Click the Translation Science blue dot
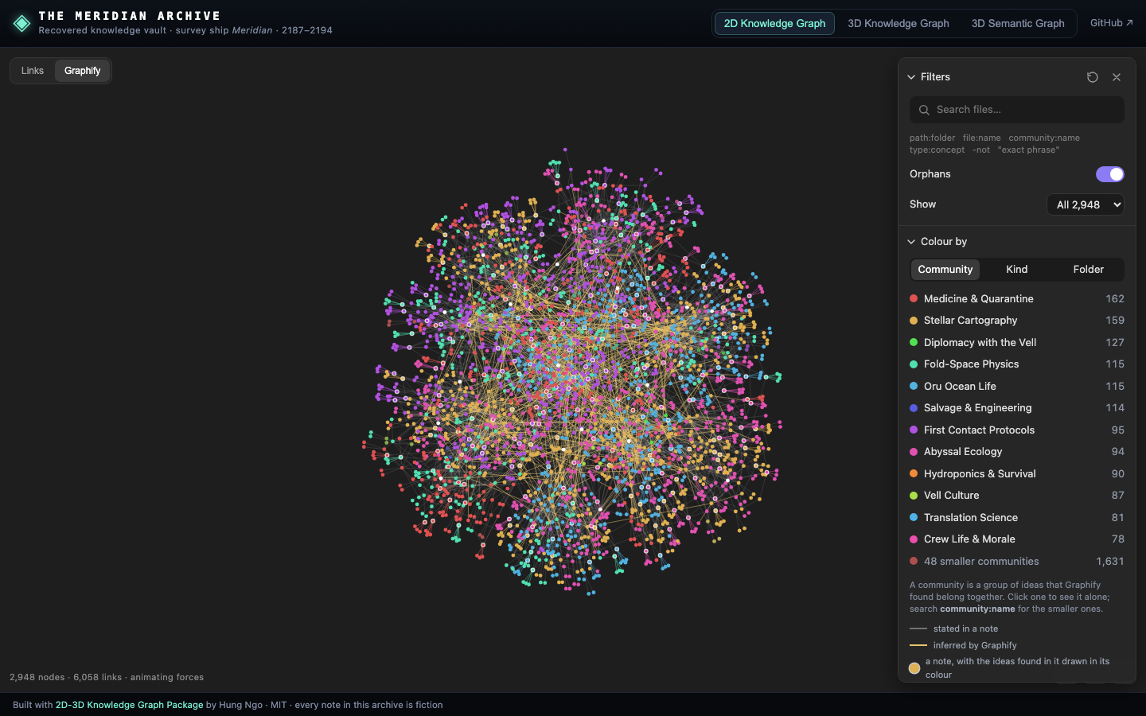 [914, 518]
